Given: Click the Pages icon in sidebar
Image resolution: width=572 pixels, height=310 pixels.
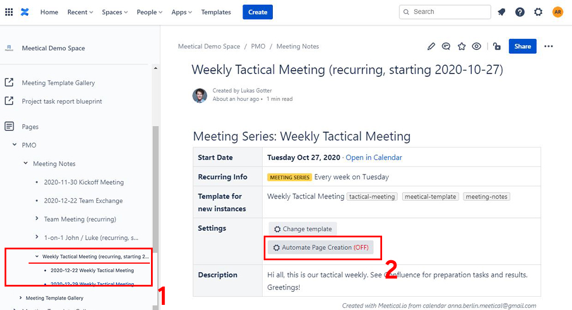Looking at the screenshot, I should (x=9, y=126).
